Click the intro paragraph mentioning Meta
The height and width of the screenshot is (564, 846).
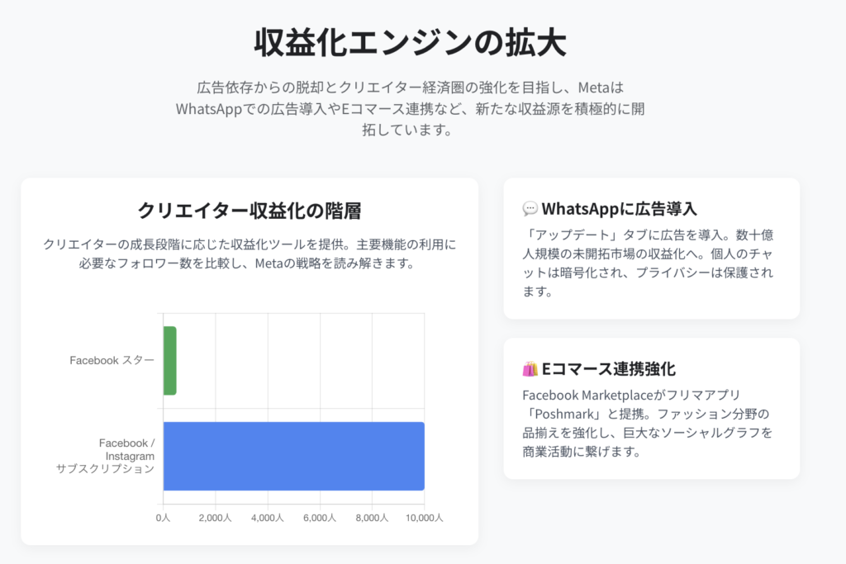click(x=410, y=108)
